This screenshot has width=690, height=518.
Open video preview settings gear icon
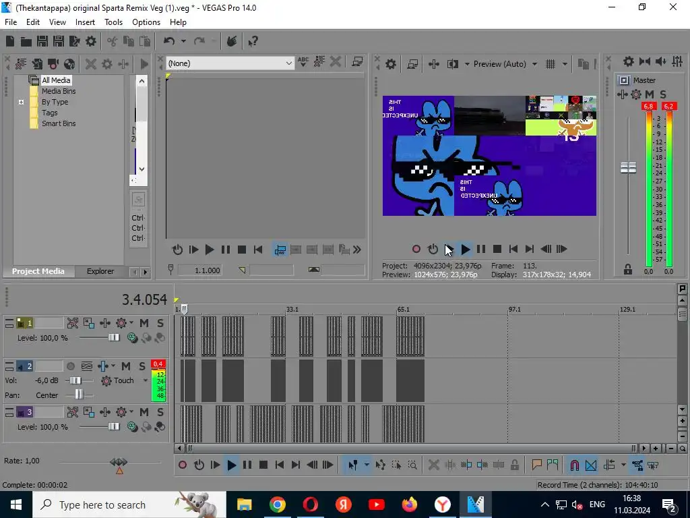click(391, 64)
